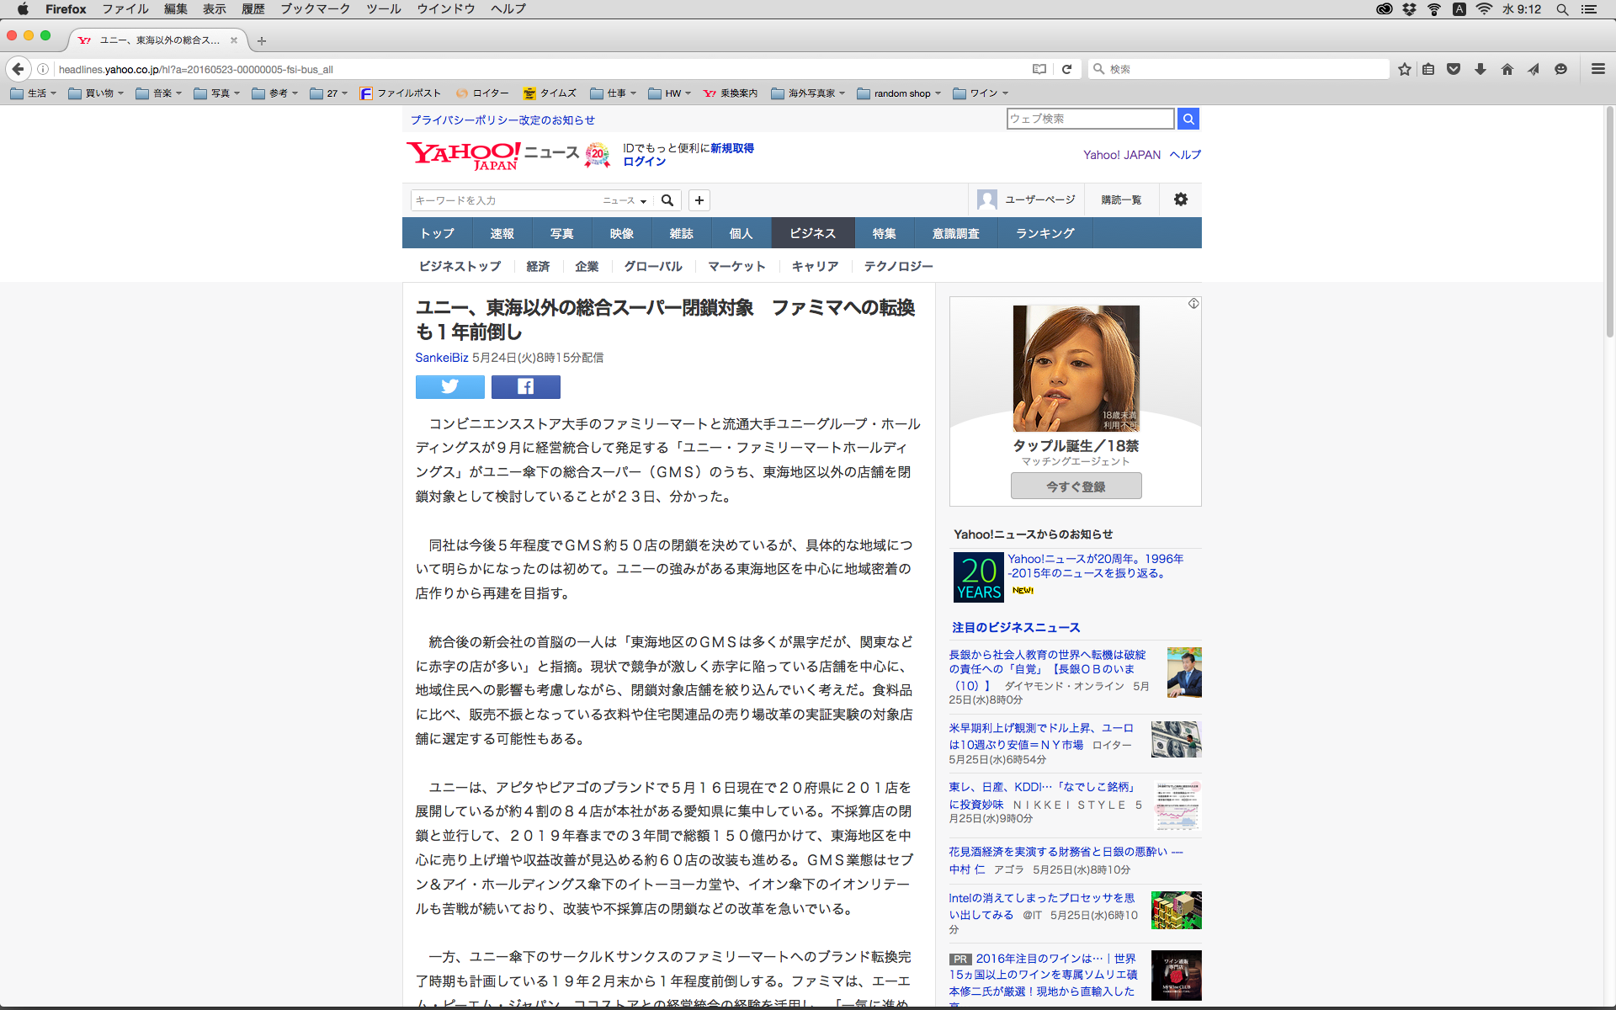This screenshot has width=1616, height=1010.
Task: Share article via Twitter button
Action: coord(449,386)
